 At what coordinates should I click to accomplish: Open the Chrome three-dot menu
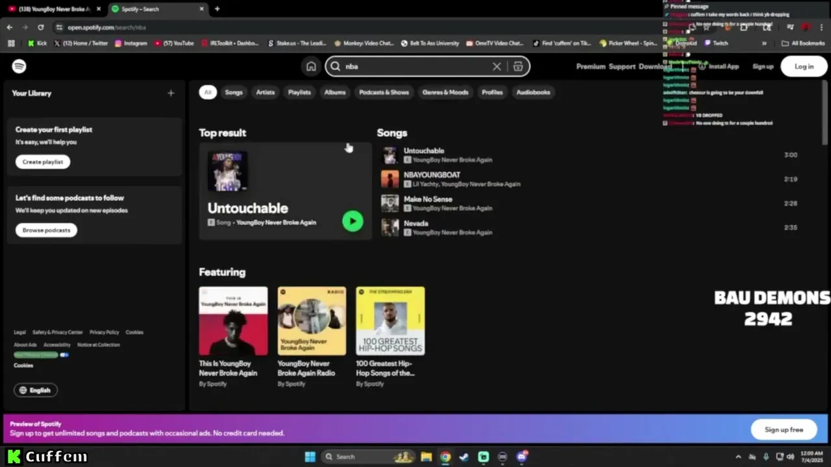pyautogui.click(x=821, y=27)
